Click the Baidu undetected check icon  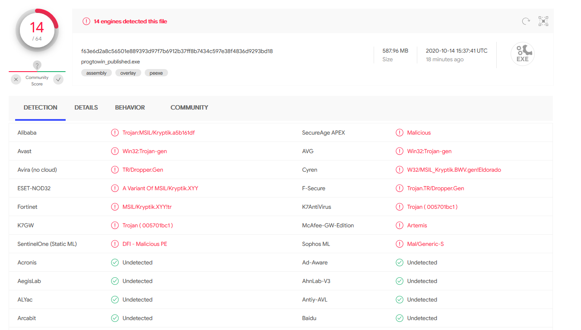click(400, 318)
